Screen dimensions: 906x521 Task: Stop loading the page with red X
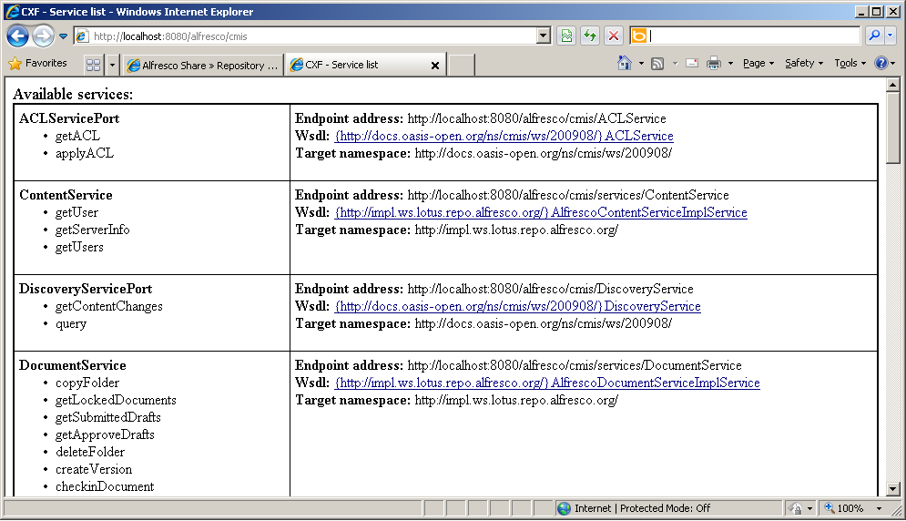click(614, 36)
